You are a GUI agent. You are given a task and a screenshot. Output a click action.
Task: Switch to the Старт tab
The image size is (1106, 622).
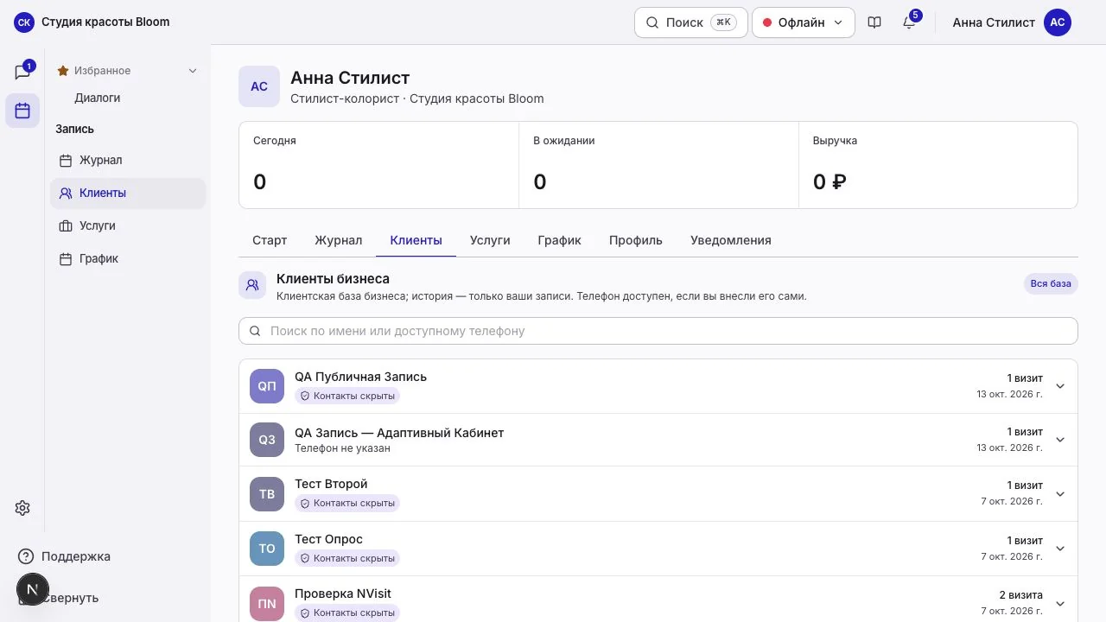coord(270,240)
